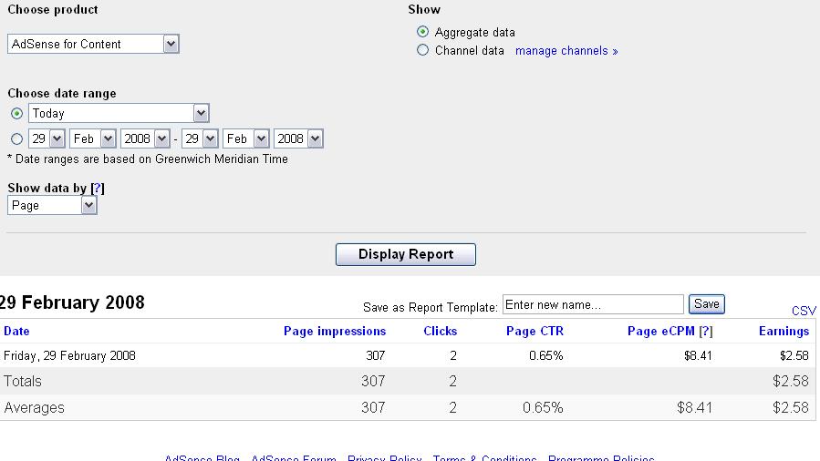Open the manage channels link
The width and height of the screenshot is (820, 461).
(566, 51)
